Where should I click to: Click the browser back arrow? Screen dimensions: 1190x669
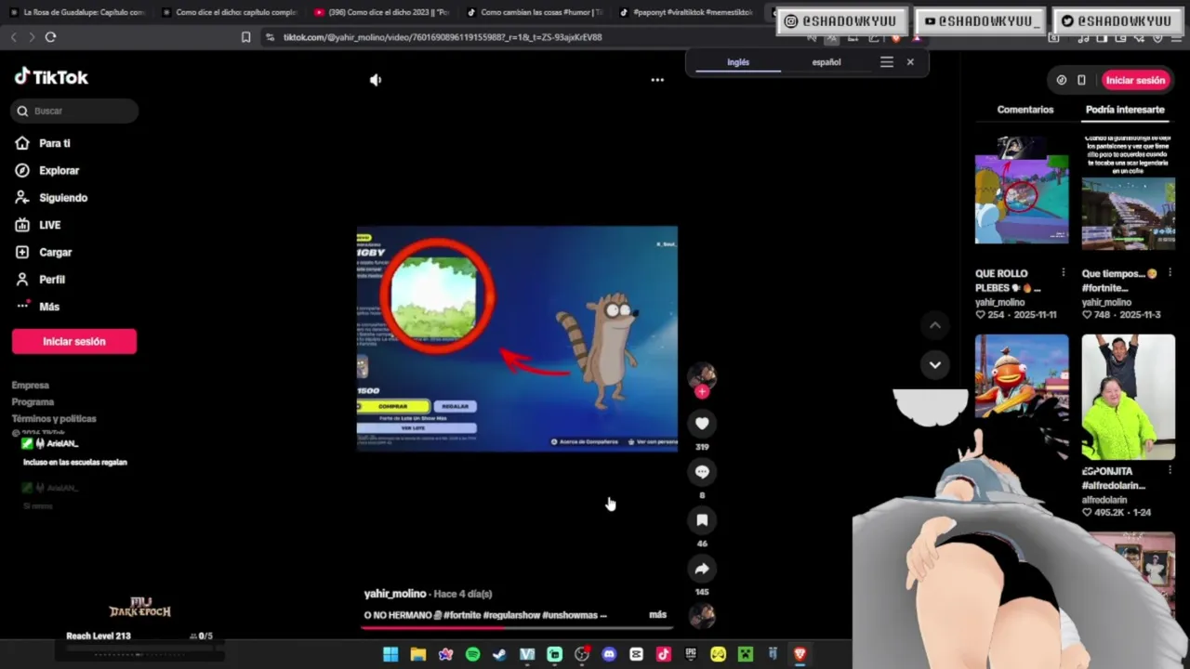[x=13, y=37]
